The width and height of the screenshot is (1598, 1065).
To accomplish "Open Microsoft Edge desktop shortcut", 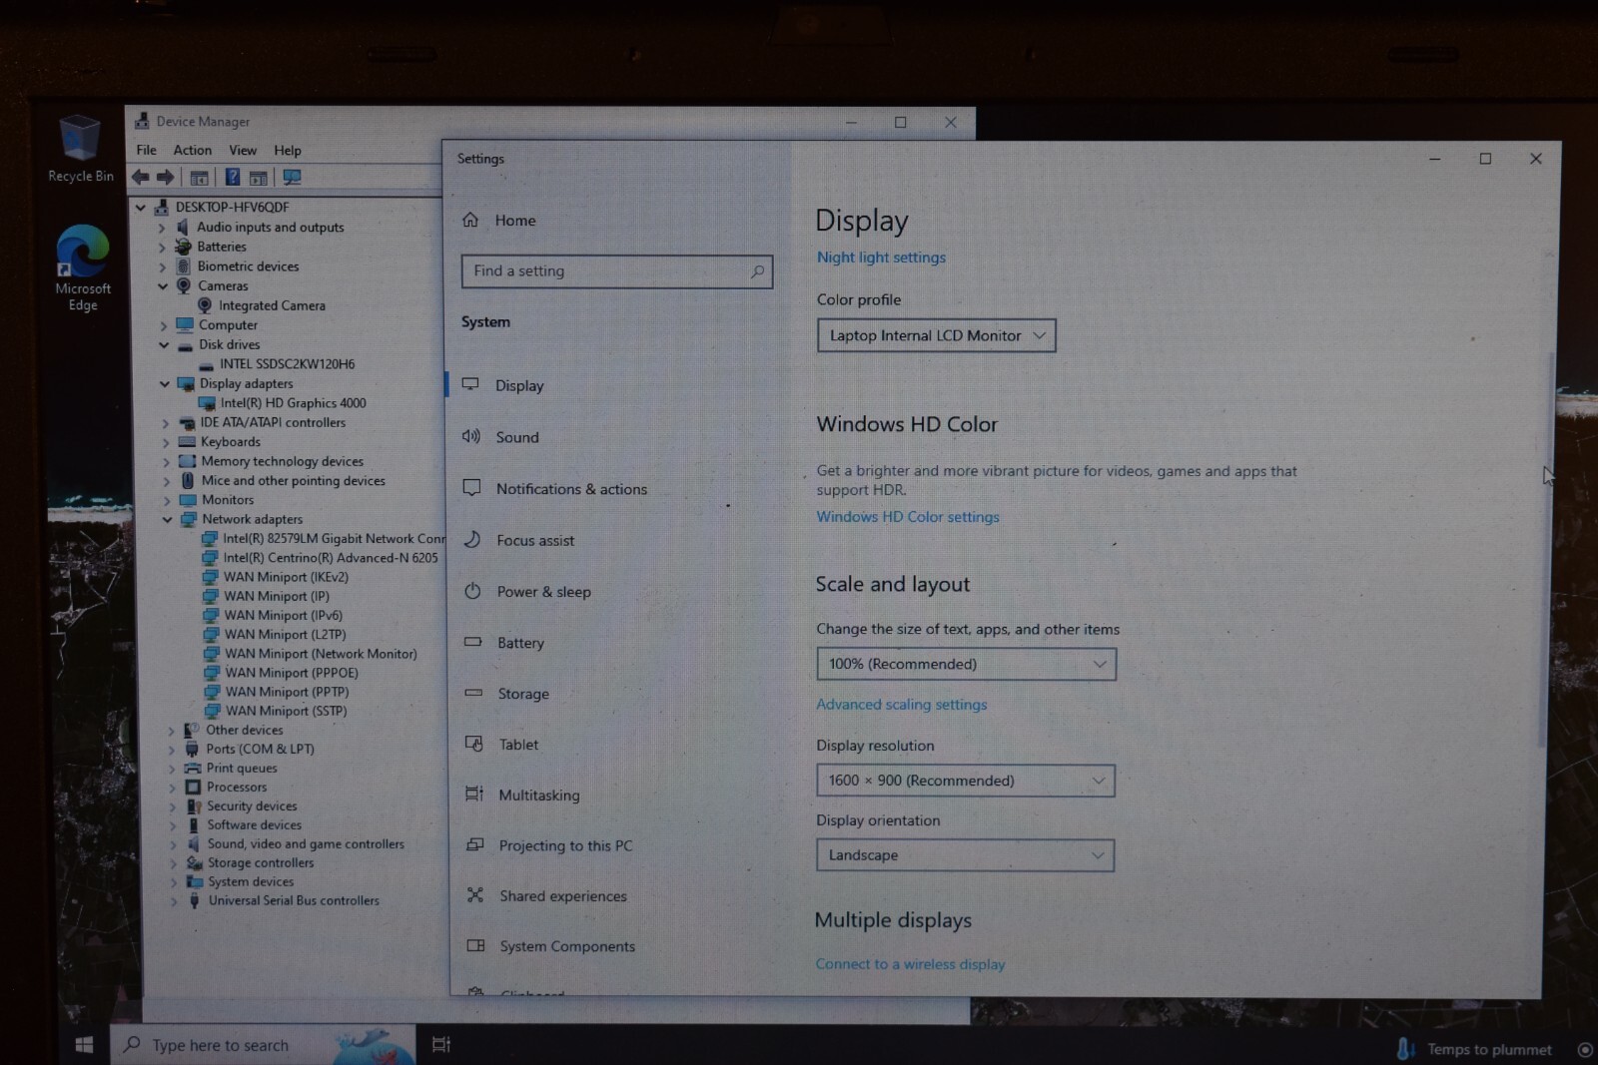I will click(x=83, y=268).
